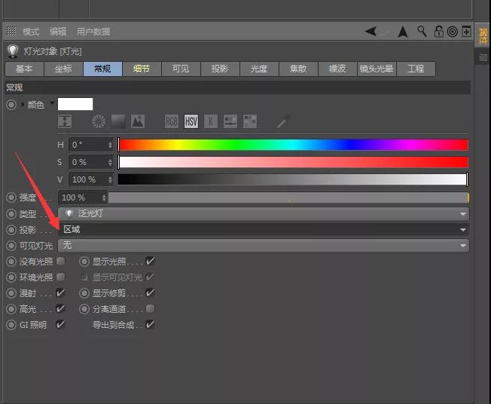The image size is (491, 404).
Task: Open the 投影 dropdown set to 区域
Action: pyautogui.click(x=264, y=229)
